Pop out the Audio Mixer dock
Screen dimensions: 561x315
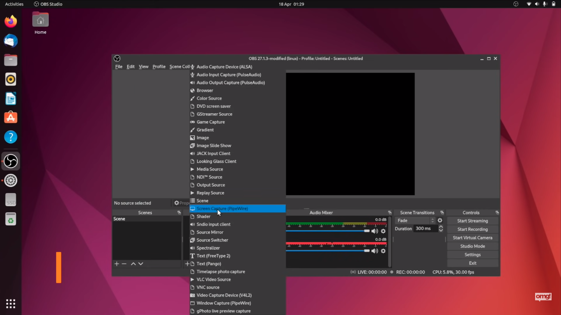pyautogui.click(x=390, y=212)
